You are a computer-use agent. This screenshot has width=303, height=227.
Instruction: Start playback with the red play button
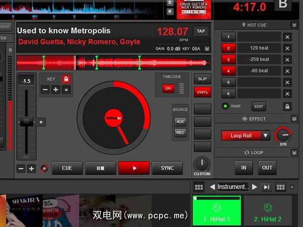point(134,168)
